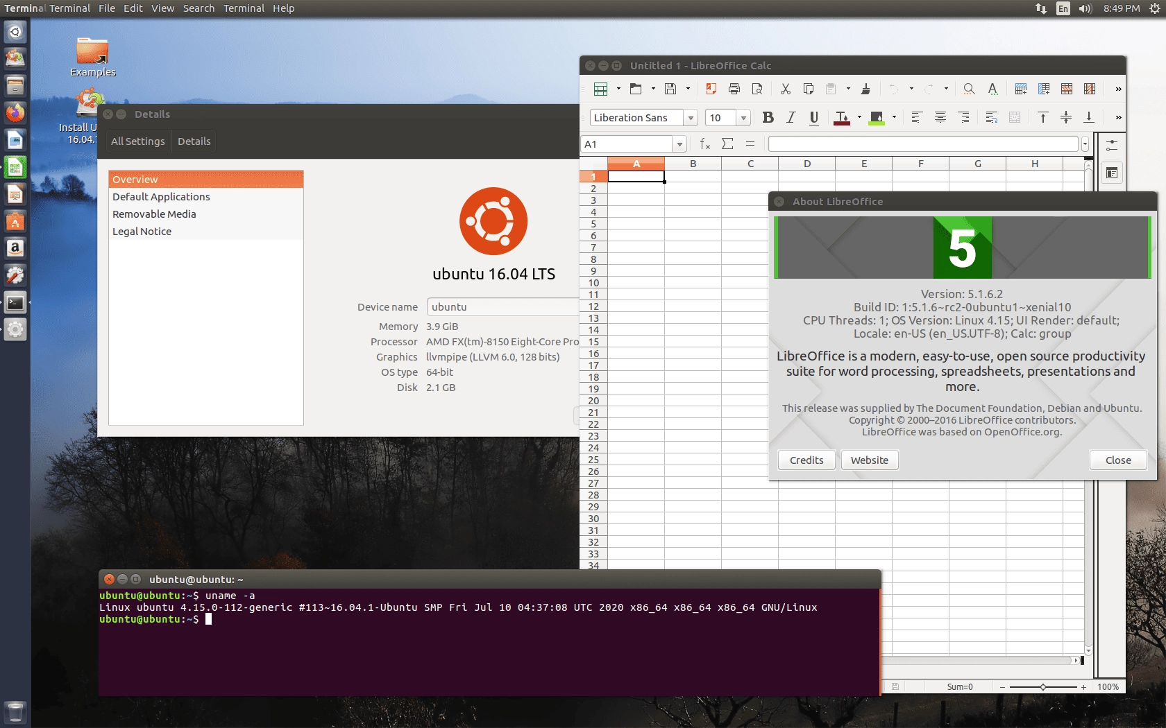Viewport: 1166px width, 728px height.
Task: Open the Font Name dropdown arrow
Action: [x=691, y=118]
